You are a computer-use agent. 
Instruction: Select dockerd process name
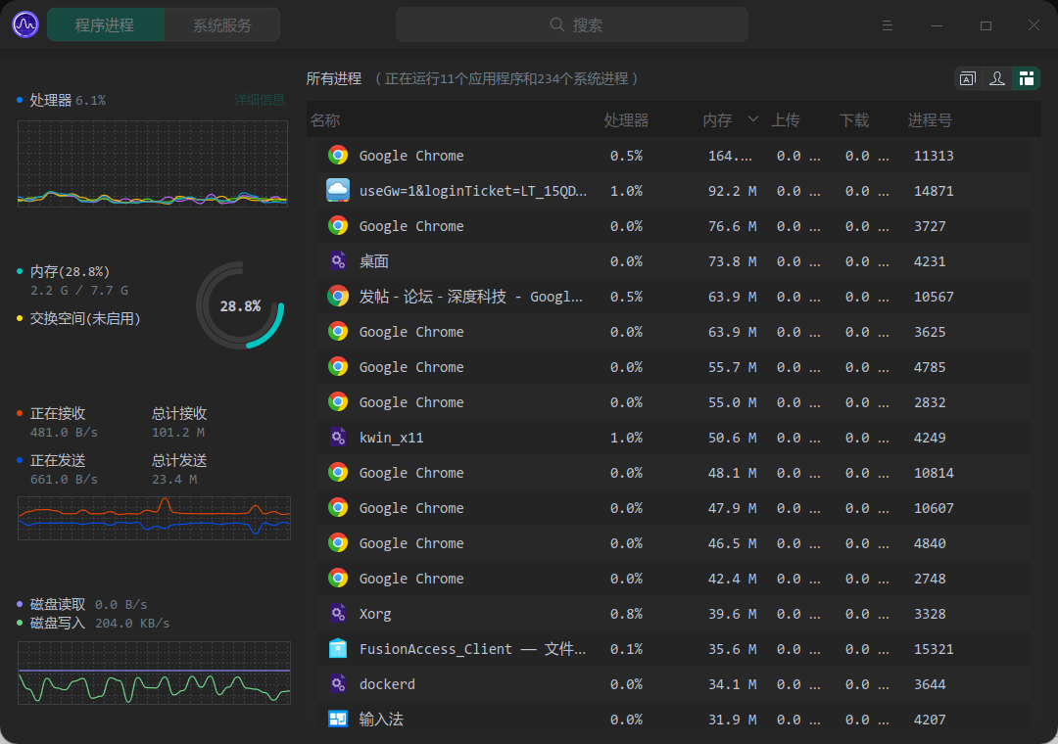[x=387, y=684]
